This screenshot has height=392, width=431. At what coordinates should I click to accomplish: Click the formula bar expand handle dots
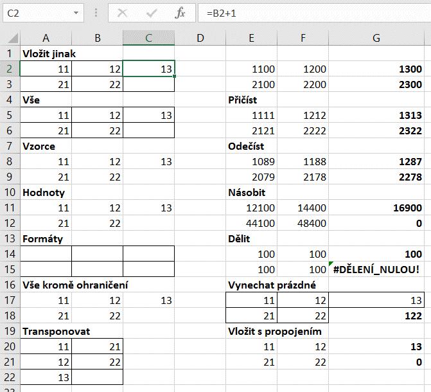tap(96, 13)
